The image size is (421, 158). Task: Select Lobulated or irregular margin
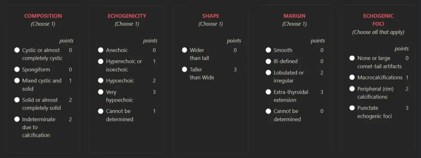tap(268, 73)
